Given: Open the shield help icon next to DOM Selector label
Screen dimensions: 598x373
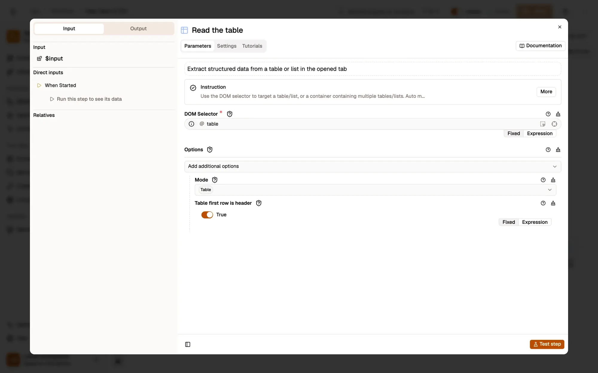Looking at the screenshot, I should 230,114.
